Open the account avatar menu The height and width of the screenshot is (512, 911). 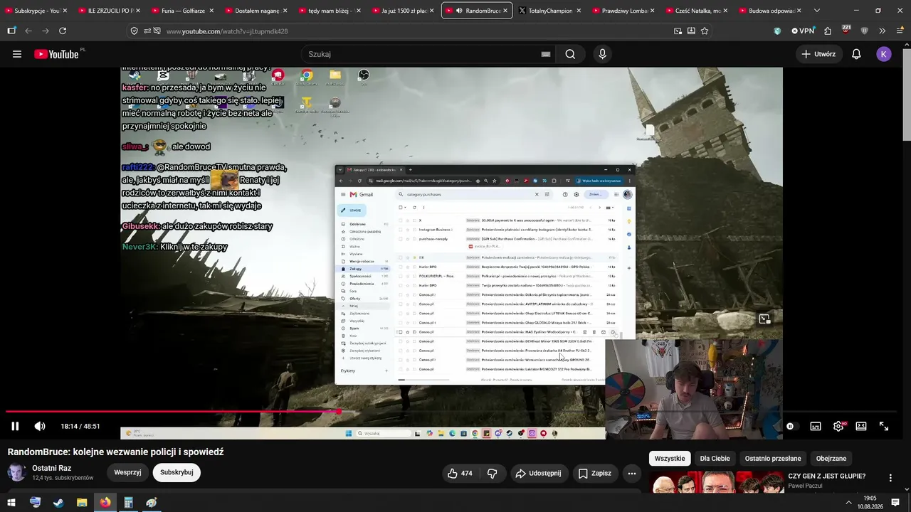tap(884, 54)
